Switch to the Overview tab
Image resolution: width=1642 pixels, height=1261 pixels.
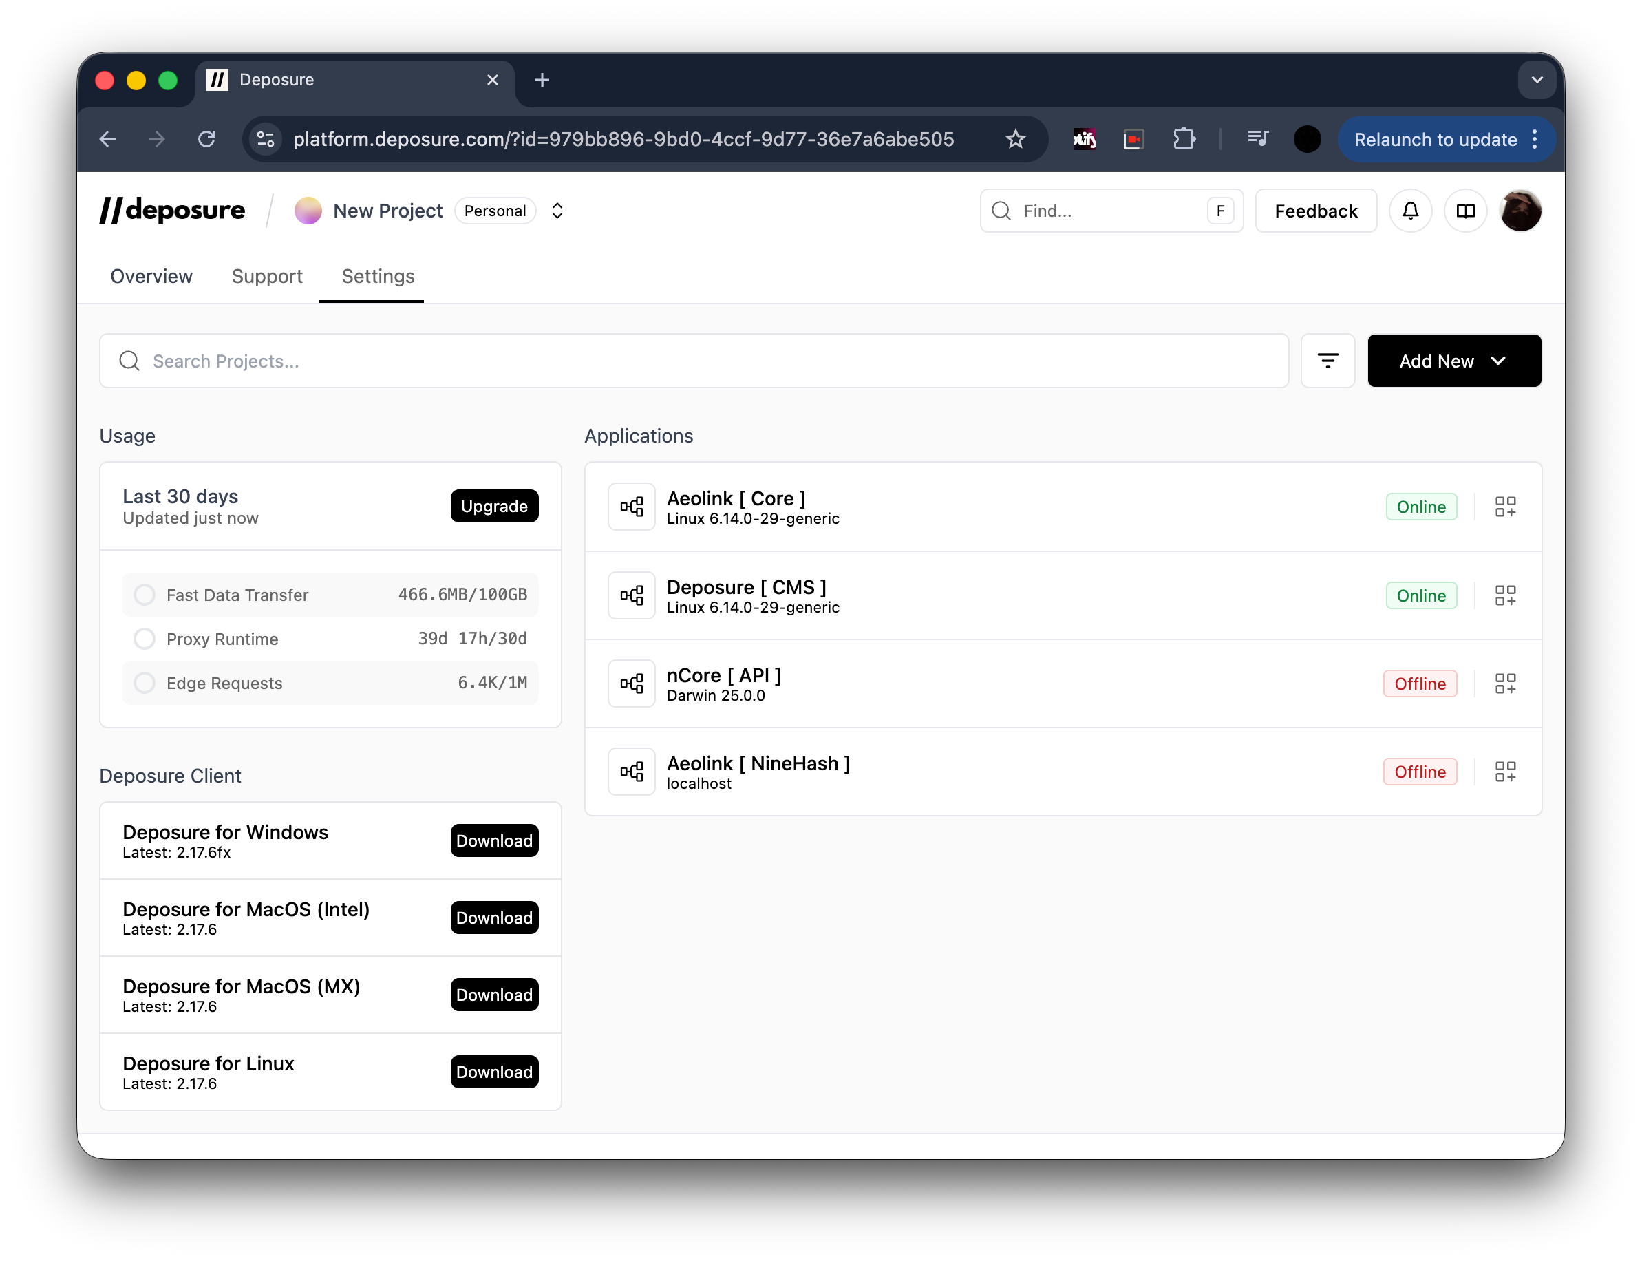151,276
